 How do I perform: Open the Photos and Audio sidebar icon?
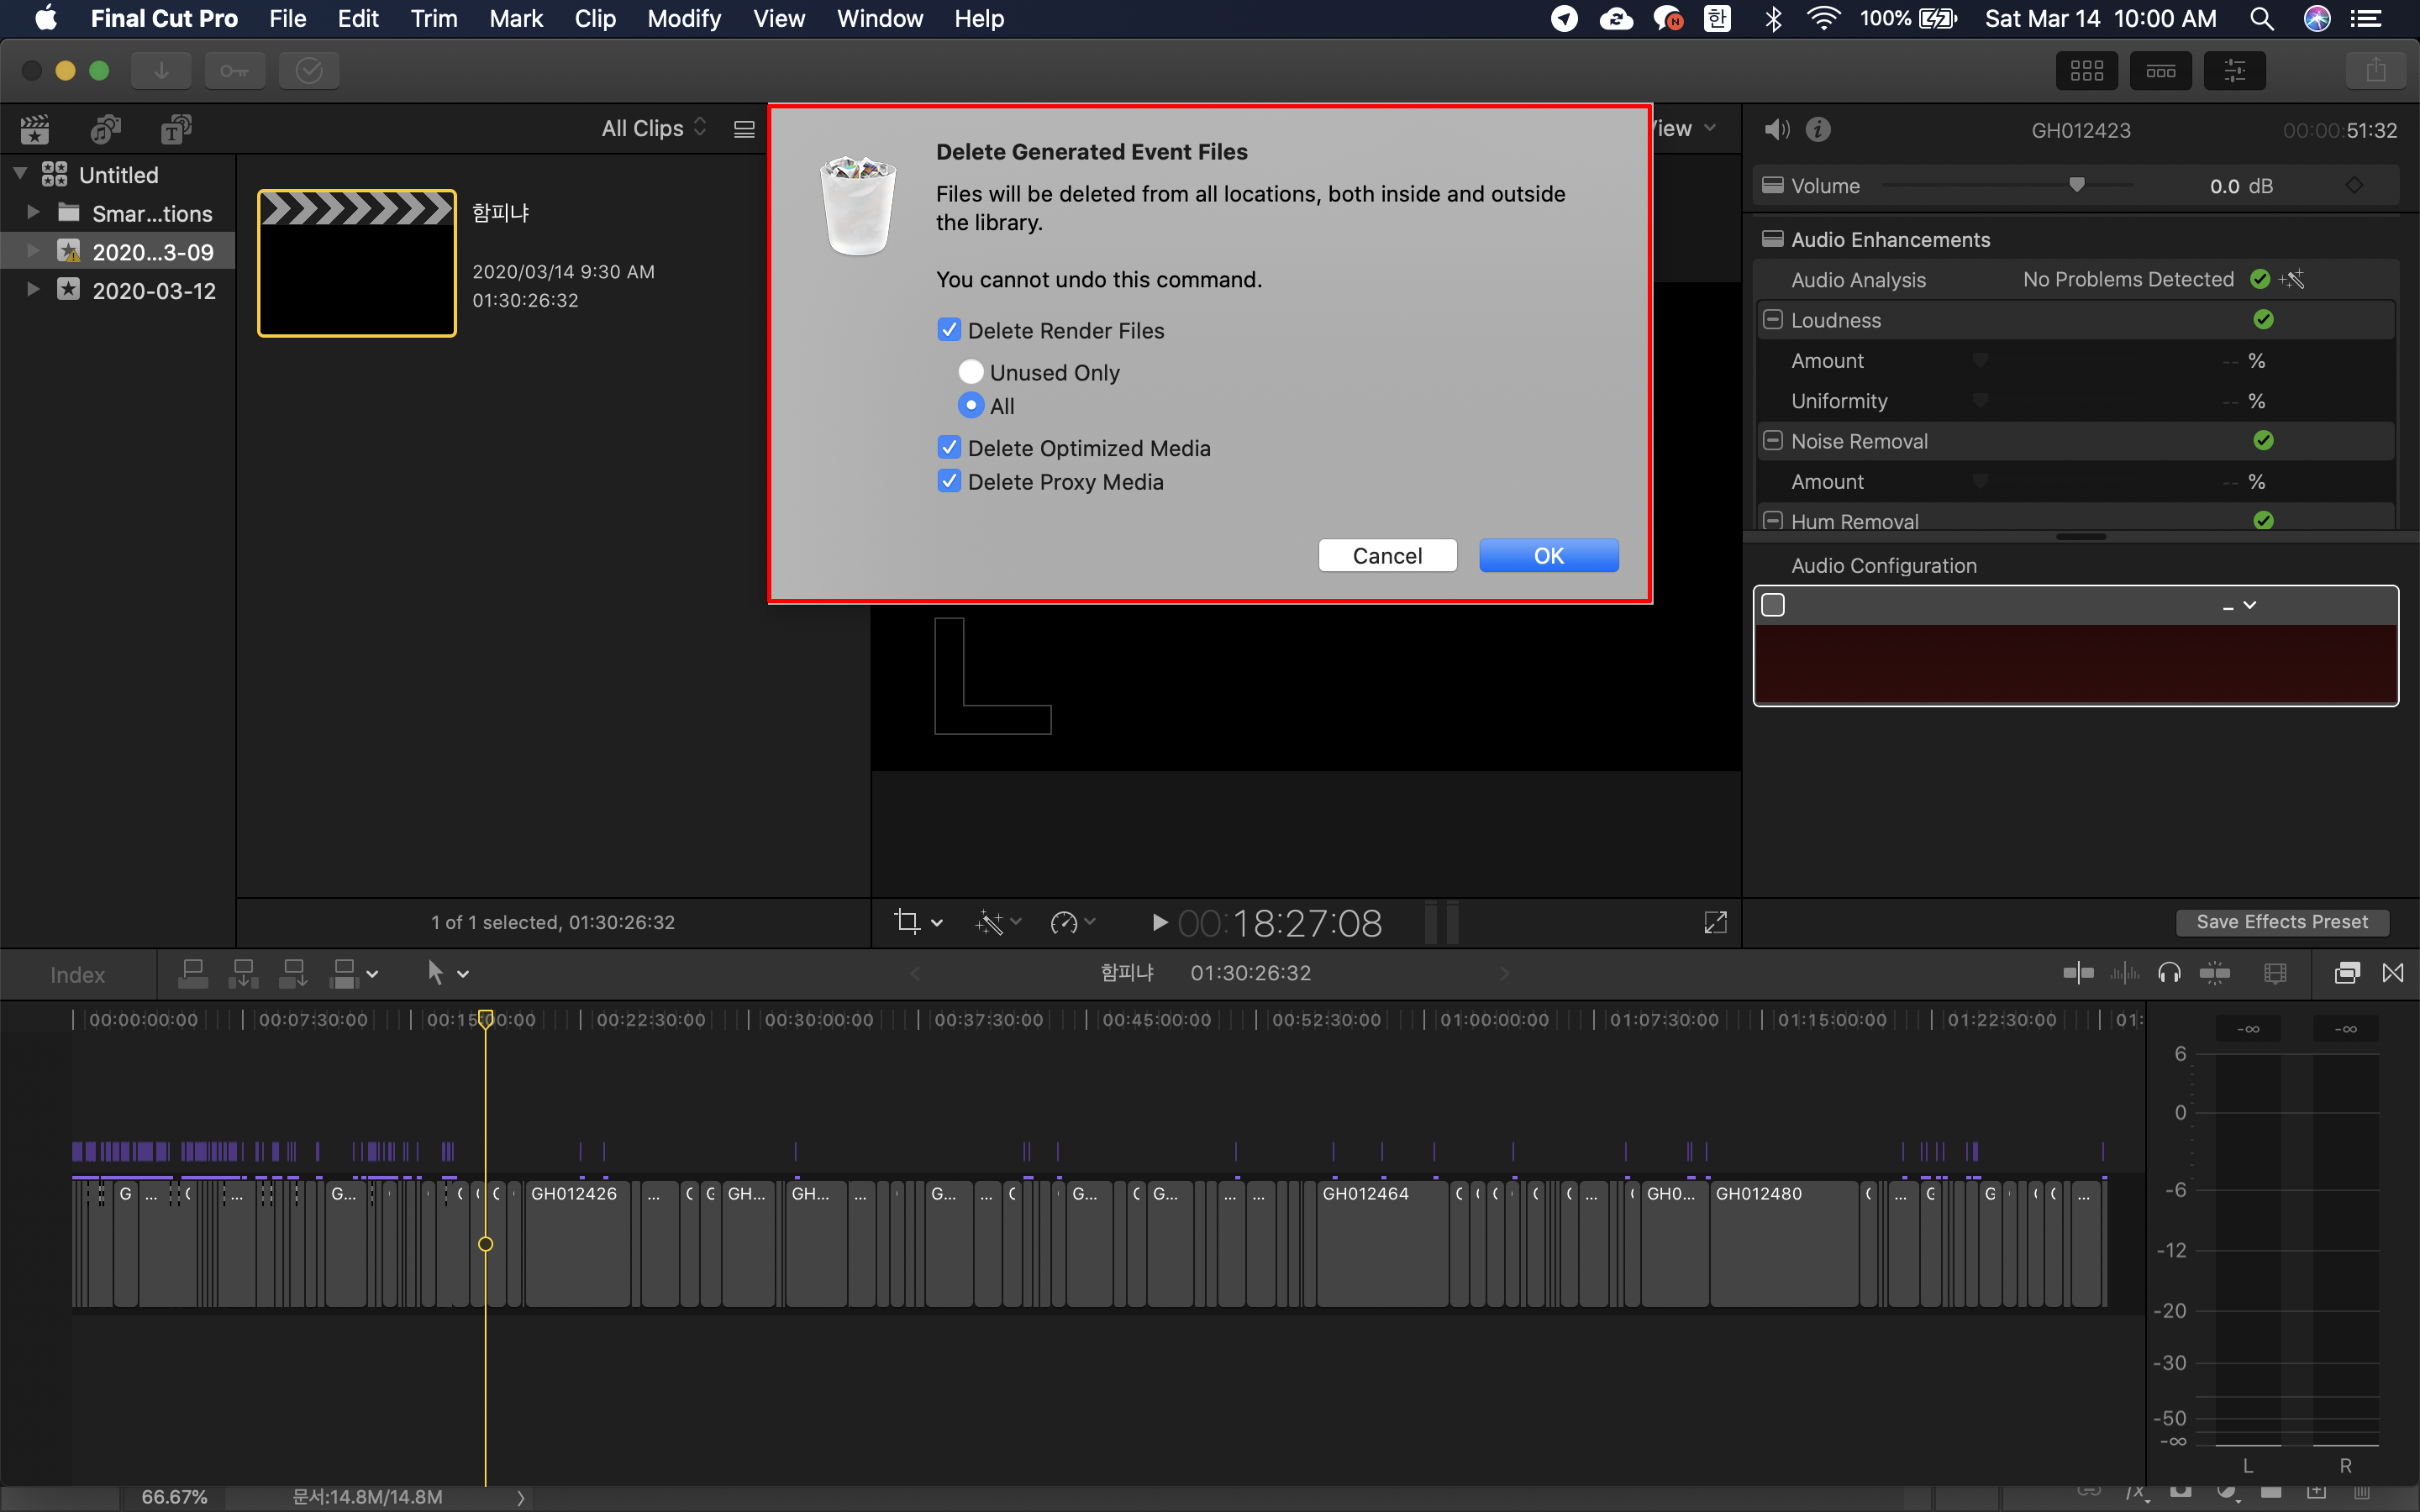tap(105, 129)
